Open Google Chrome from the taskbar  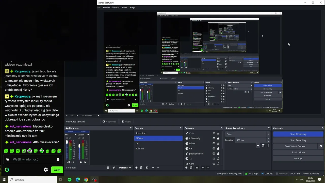tap(86, 180)
